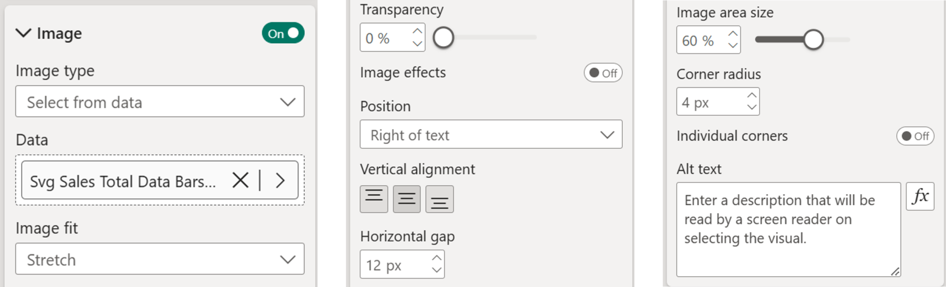Increase Transparency percent with up arrow

[x=417, y=31]
